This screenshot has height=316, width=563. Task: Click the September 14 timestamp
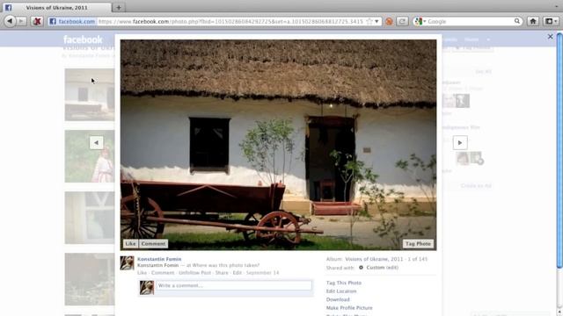tap(262, 273)
